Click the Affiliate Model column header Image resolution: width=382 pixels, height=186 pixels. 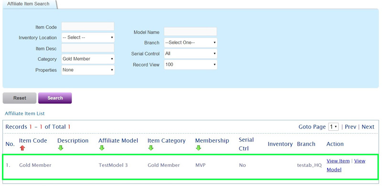pos(118,141)
